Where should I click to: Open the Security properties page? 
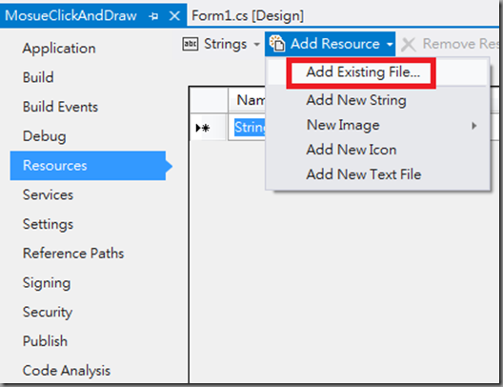(48, 313)
